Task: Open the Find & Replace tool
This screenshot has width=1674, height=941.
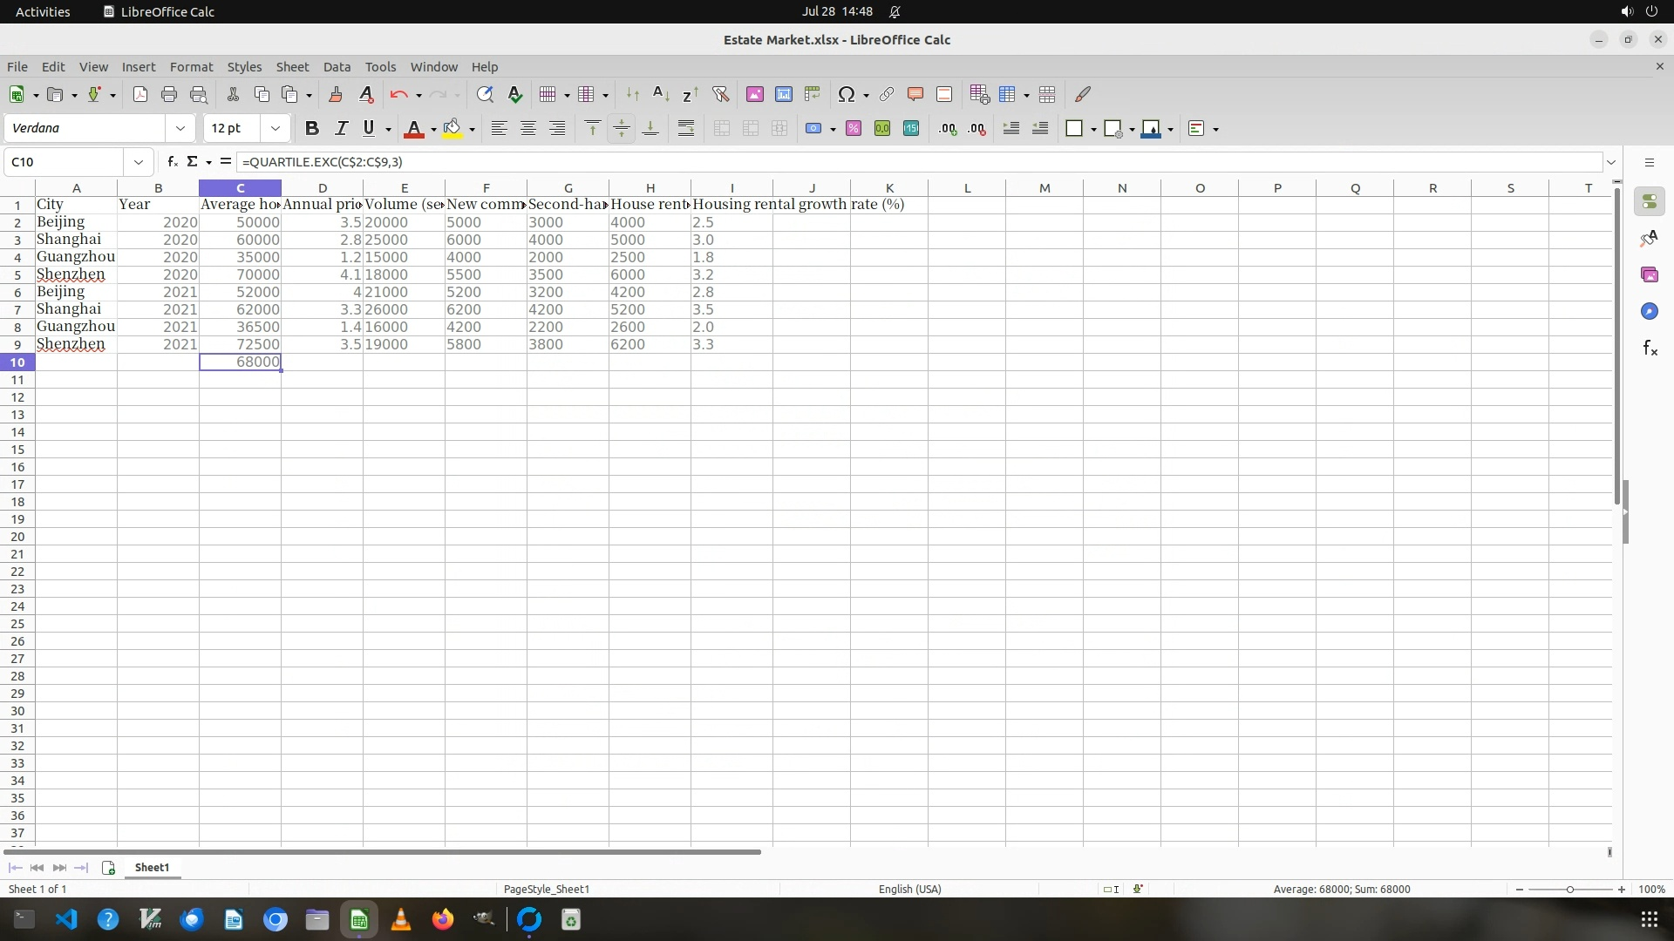Action: click(x=485, y=95)
